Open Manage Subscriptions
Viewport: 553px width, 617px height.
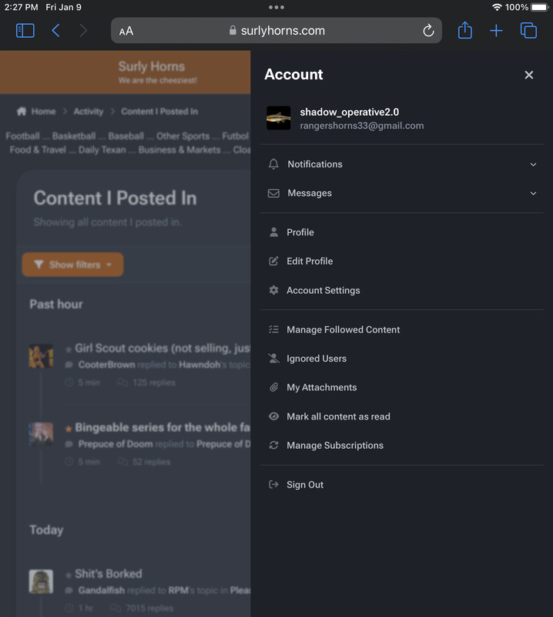402,445
